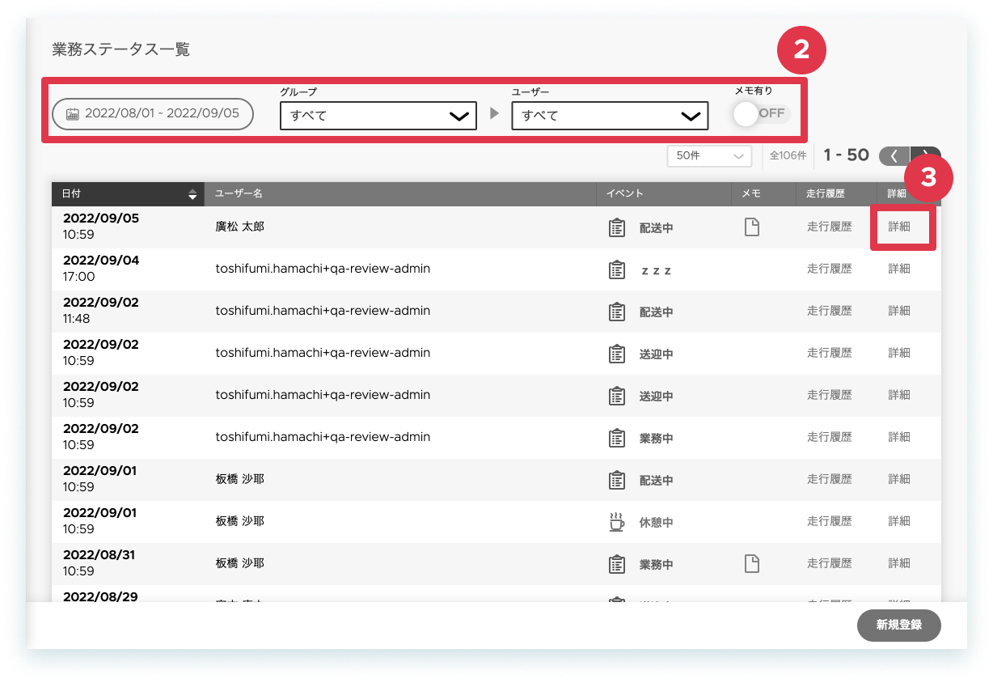Open memo icon for 廣松 太郎 row
Screen dimensions: 993x683
[752, 227]
